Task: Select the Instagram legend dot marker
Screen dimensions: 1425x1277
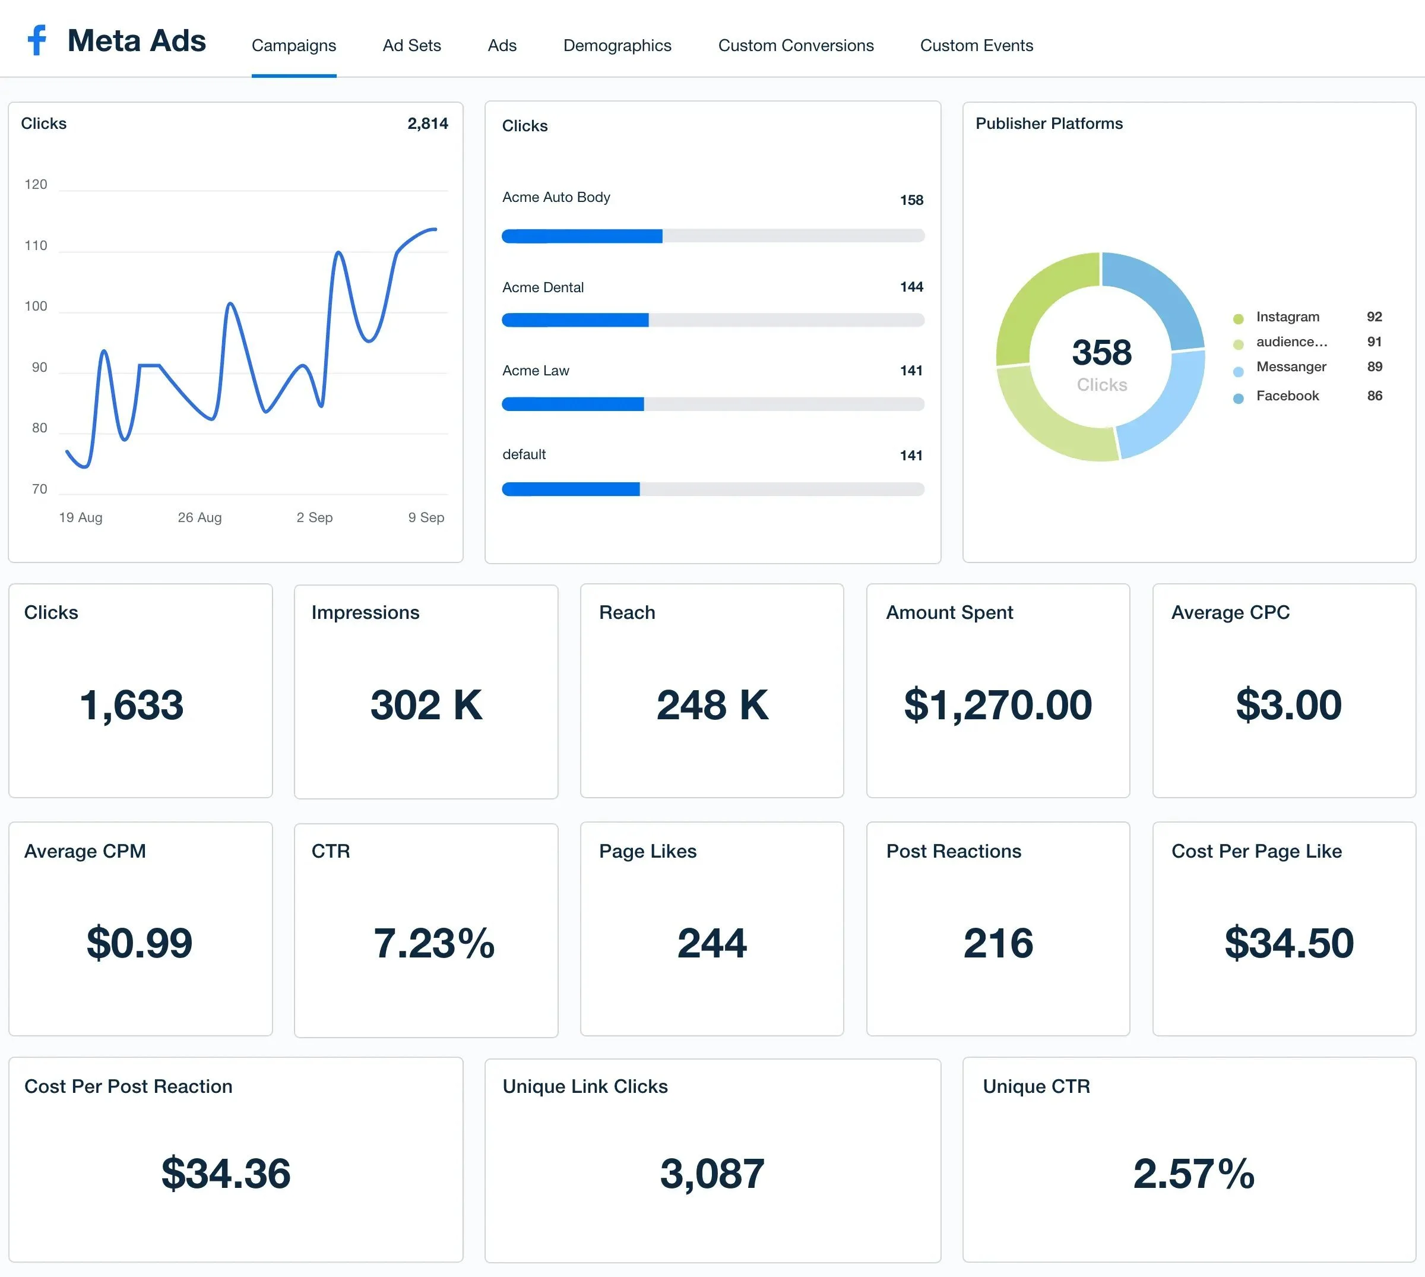Action: 1238,317
